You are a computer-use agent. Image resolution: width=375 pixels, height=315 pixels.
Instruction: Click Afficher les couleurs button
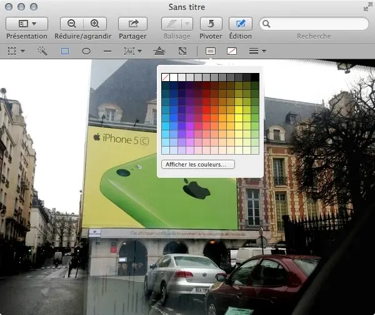[198, 165]
